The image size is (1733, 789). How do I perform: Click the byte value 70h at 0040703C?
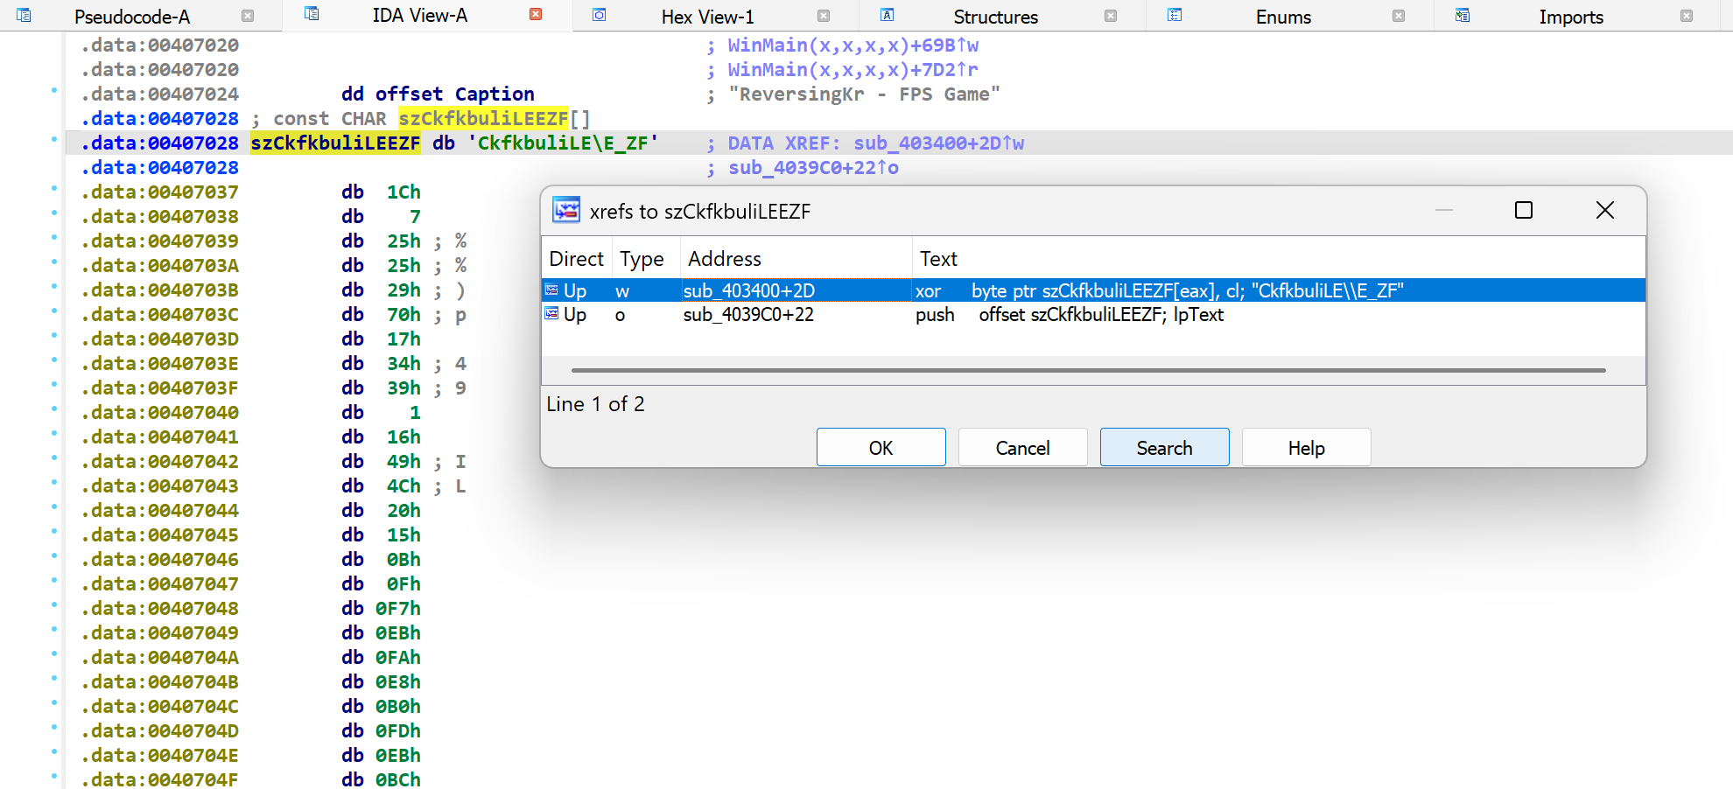(x=403, y=314)
